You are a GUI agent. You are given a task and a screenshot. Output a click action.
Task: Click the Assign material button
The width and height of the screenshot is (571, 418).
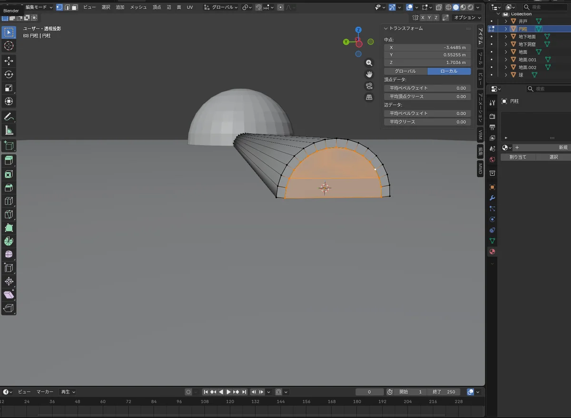(x=518, y=157)
